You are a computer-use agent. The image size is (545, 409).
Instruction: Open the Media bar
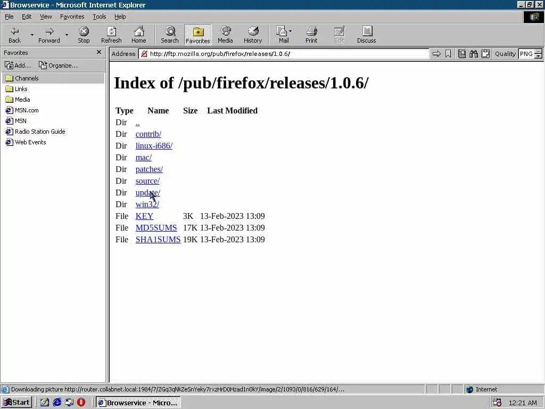(225, 35)
